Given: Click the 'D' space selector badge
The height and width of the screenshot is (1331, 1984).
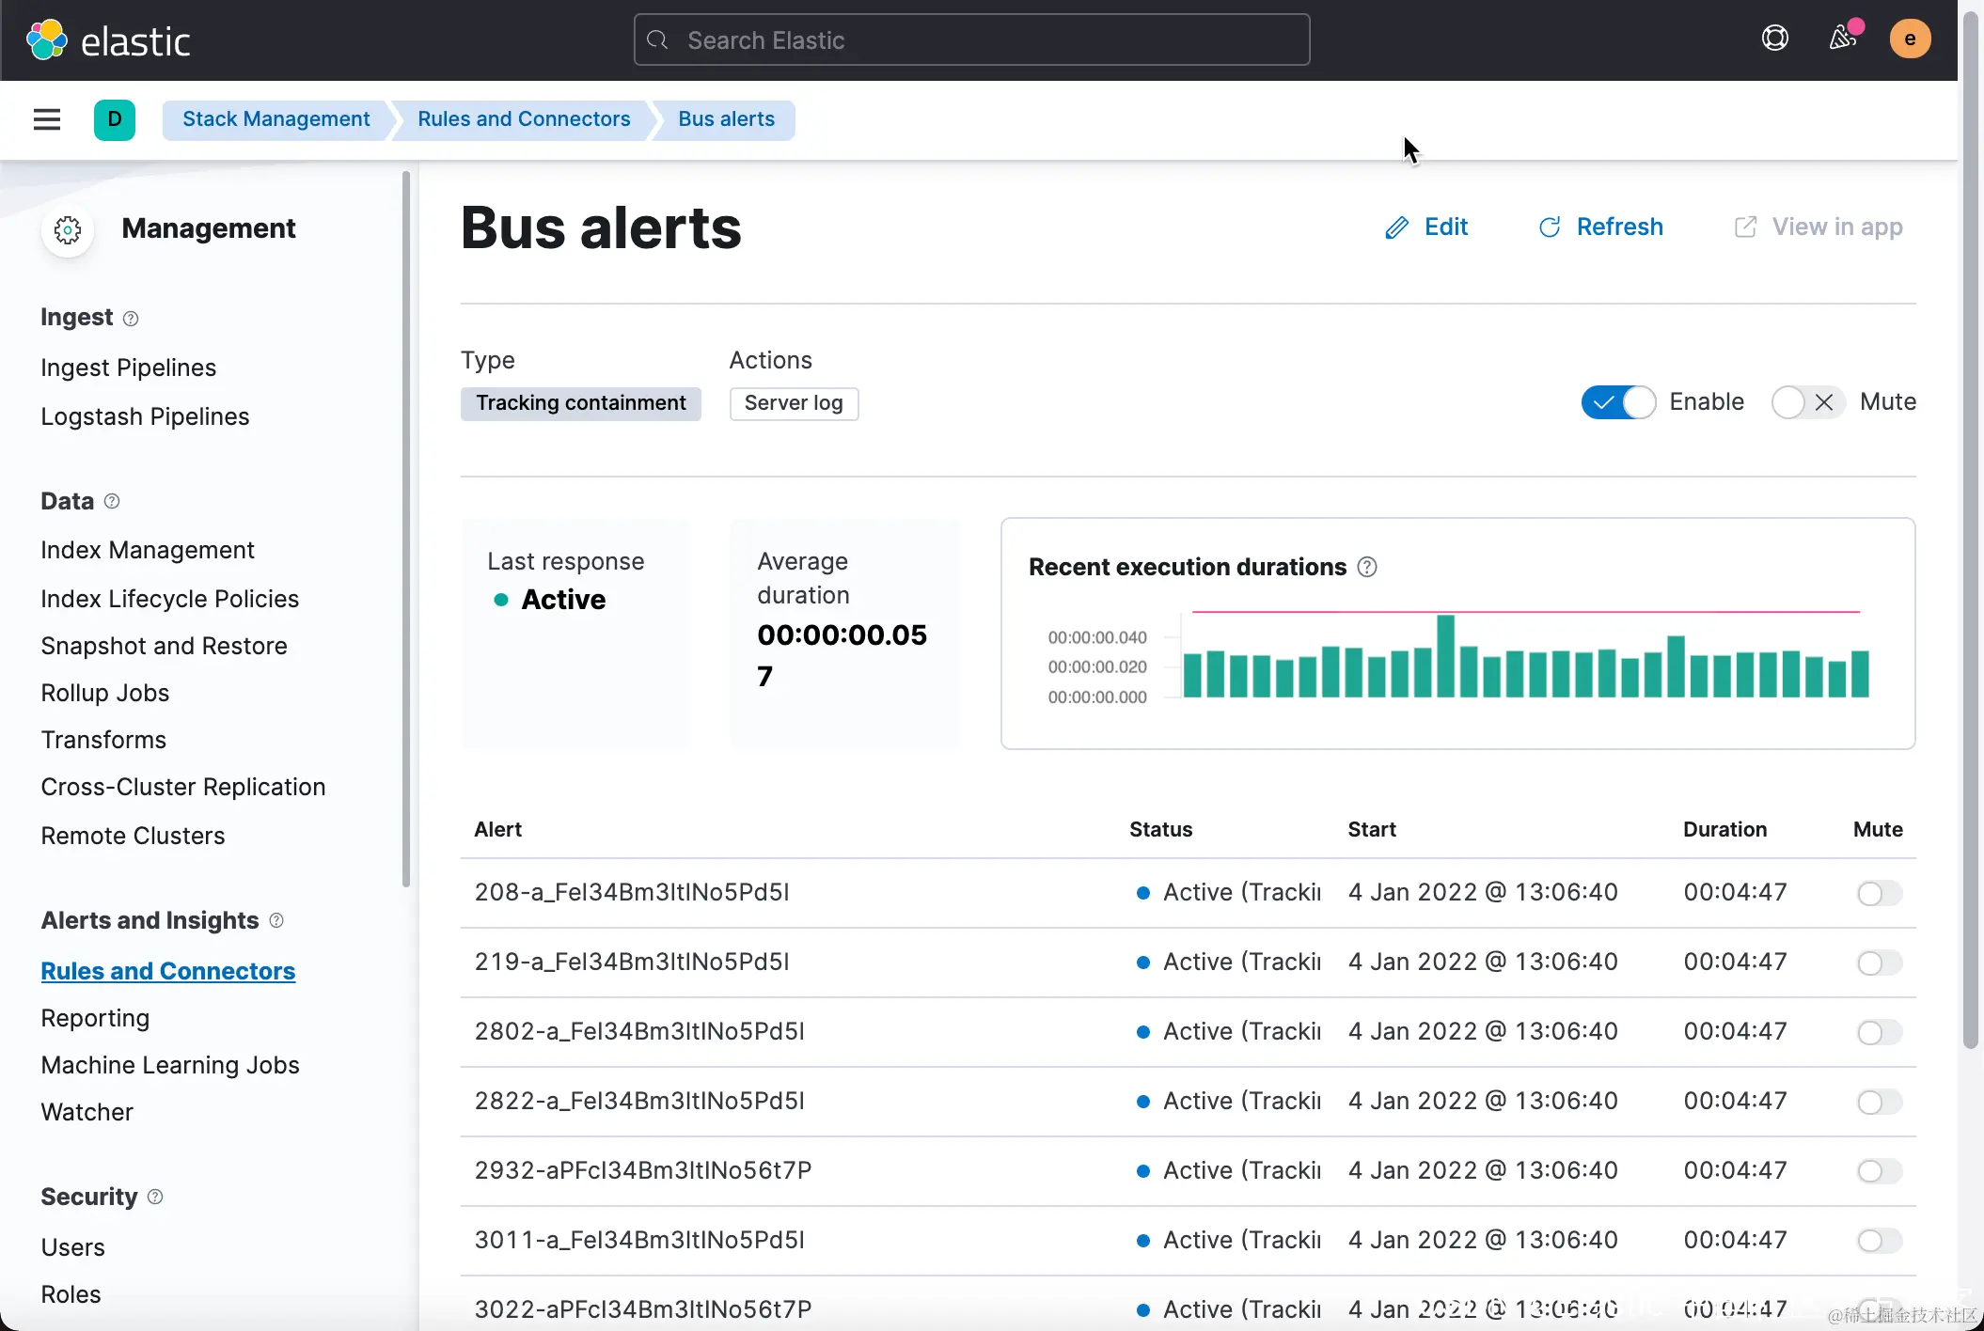Looking at the screenshot, I should 115,119.
